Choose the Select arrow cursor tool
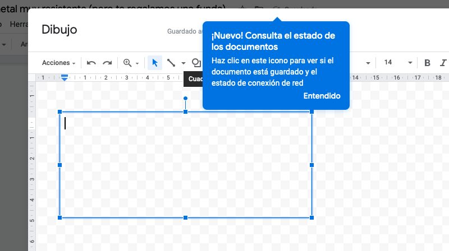 click(x=155, y=63)
